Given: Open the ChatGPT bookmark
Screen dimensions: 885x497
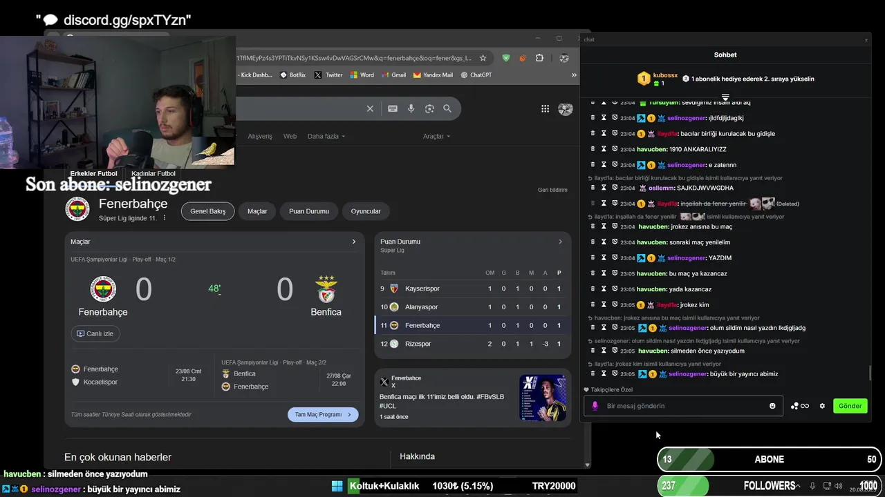Looking at the screenshot, I should (476, 75).
